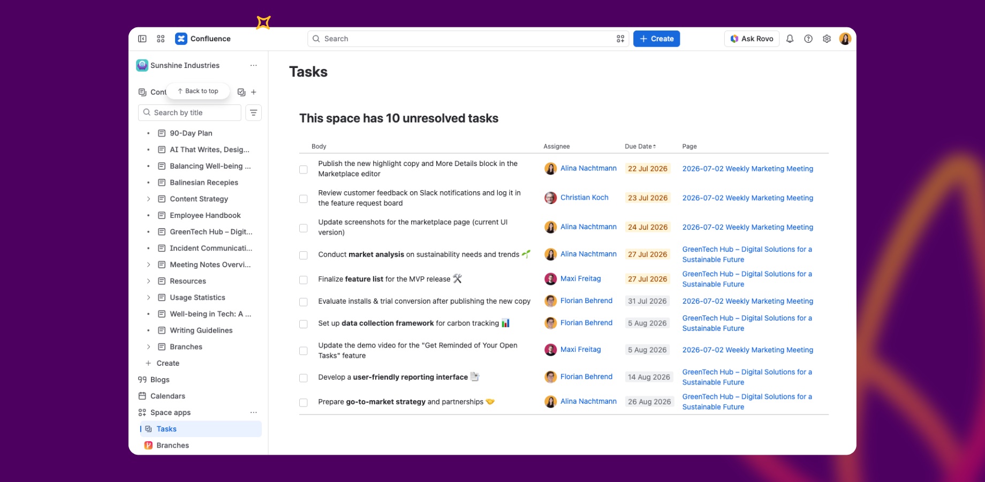Click the 22 Jul 2026 due date
This screenshot has width=985, height=482.
pos(648,169)
